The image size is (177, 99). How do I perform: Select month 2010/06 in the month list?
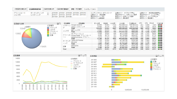click(x=55, y=13)
